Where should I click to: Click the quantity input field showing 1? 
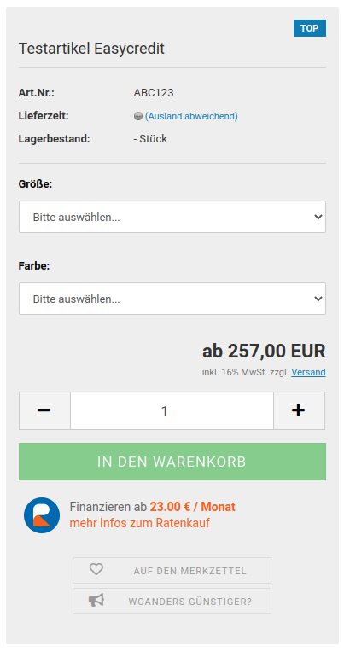pos(172,410)
